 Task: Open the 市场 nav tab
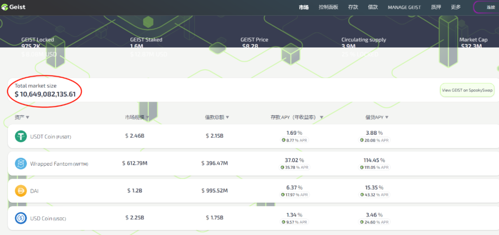pyautogui.click(x=304, y=7)
